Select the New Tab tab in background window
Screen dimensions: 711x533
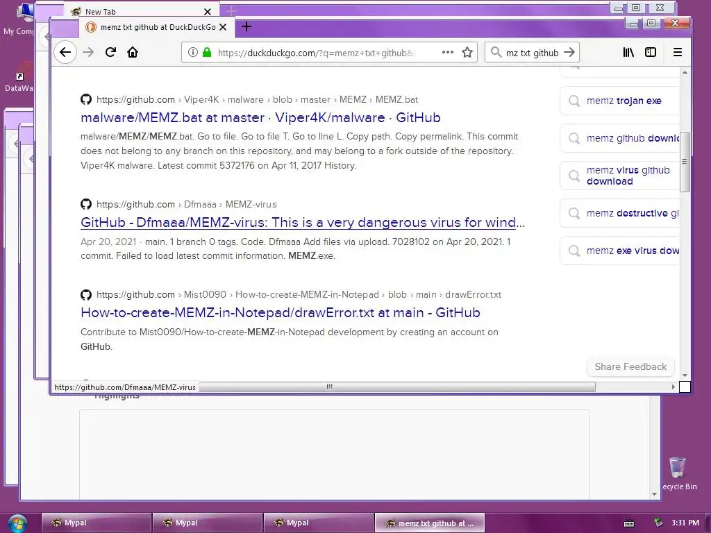pyautogui.click(x=142, y=11)
